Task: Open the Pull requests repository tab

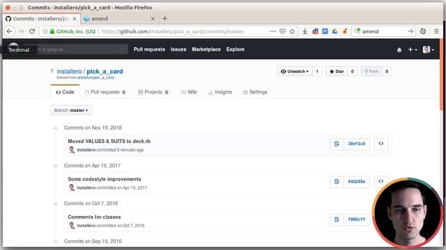Action: [105, 92]
